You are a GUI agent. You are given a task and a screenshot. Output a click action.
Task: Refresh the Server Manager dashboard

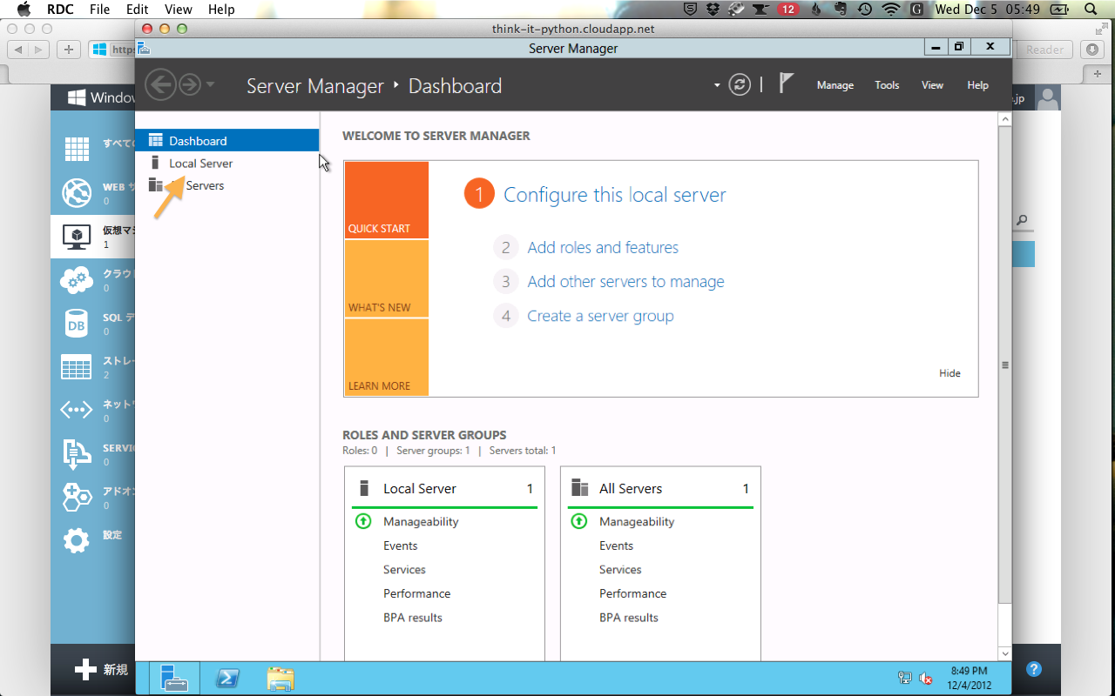pyautogui.click(x=740, y=84)
